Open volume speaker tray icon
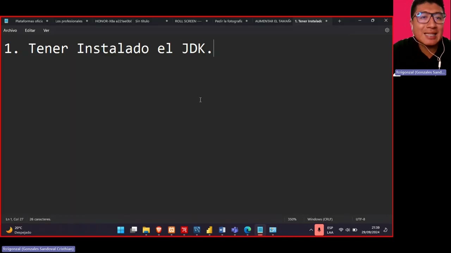 click(347, 230)
